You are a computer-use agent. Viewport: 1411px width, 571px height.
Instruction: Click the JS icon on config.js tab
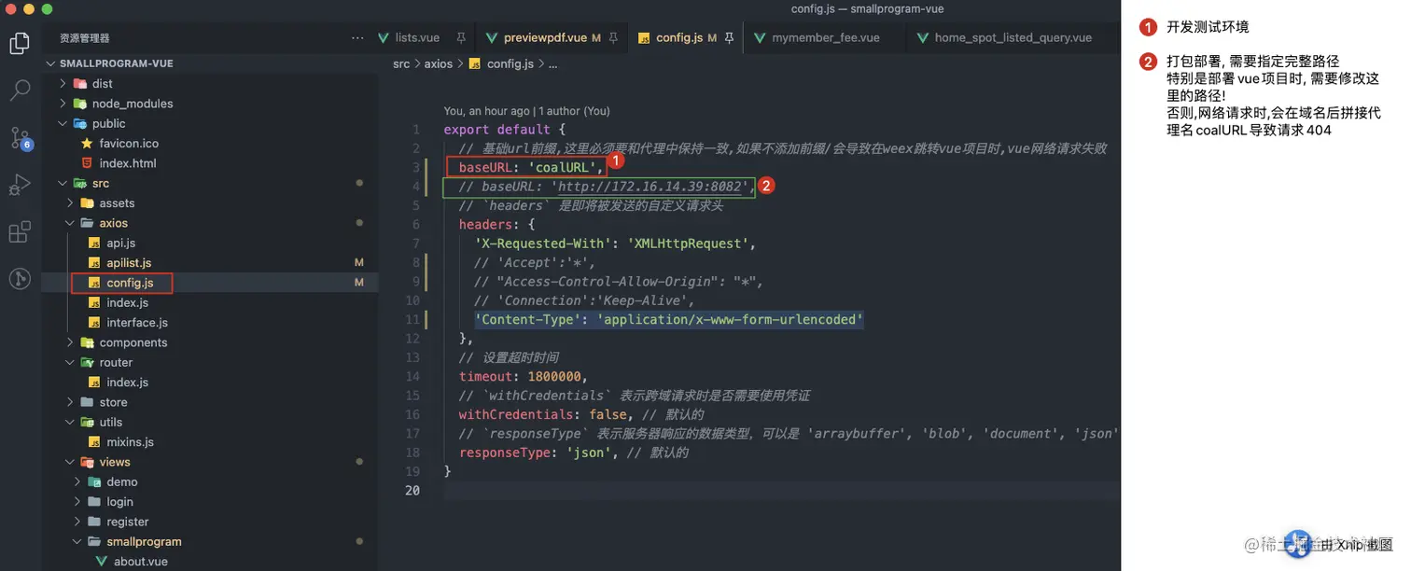tap(644, 38)
